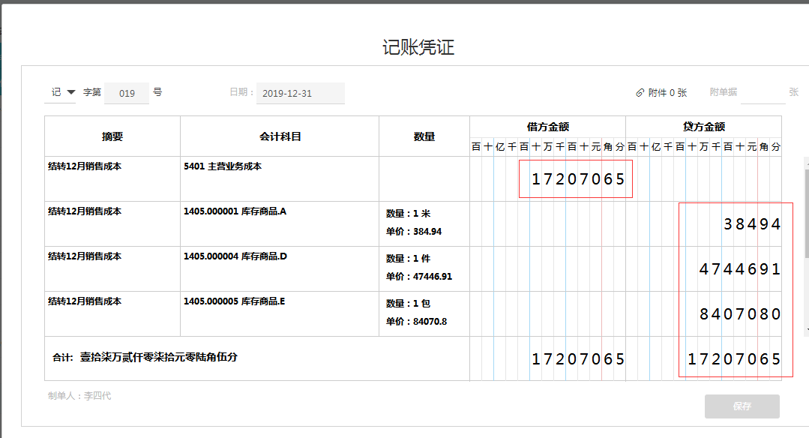Click quantity text 数量：1 米

coord(408,214)
